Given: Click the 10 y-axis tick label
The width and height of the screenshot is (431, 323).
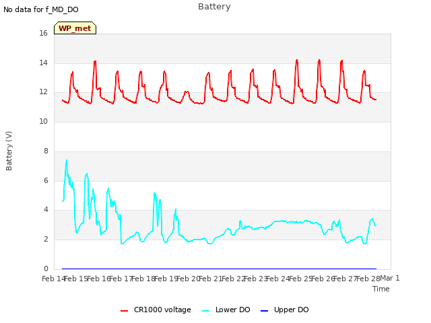Looking at the screenshot, I should (x=43, y=121).
